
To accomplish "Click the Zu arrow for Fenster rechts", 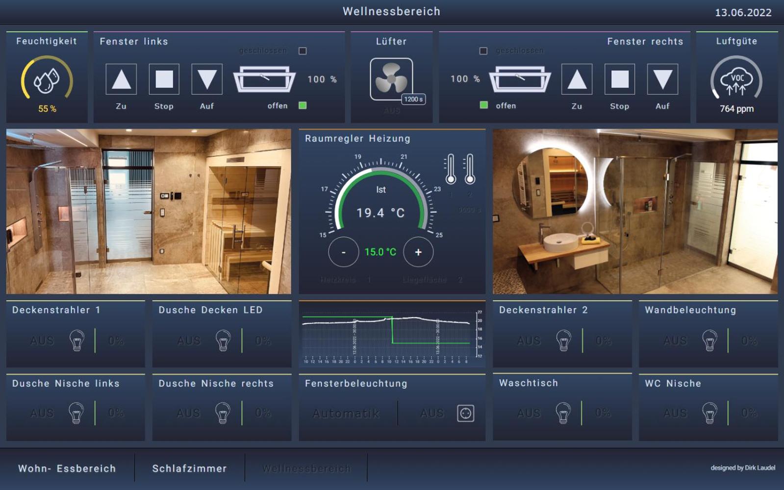I will (x=577, y=79).
